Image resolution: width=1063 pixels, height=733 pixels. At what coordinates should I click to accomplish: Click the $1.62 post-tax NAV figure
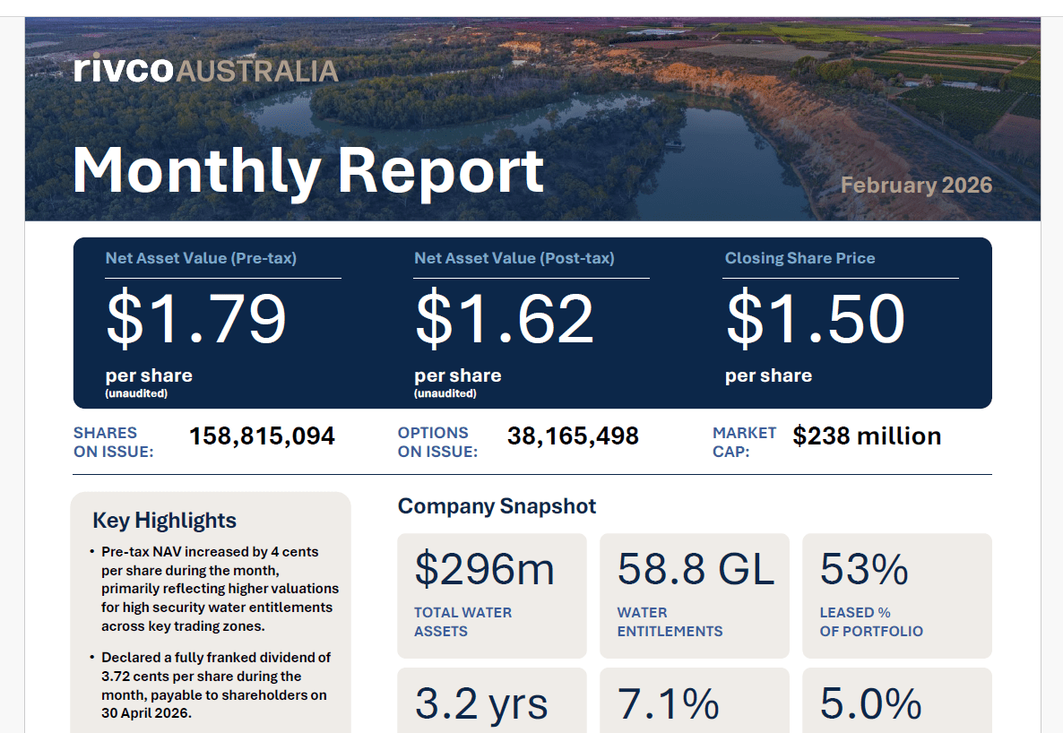(x=505, y=319)
